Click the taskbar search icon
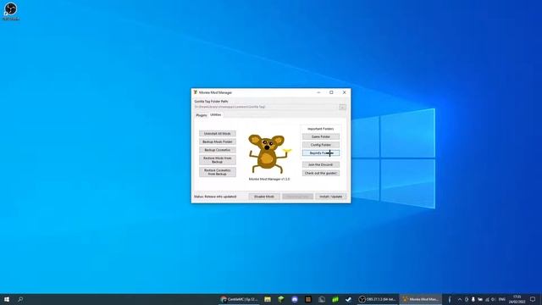Image resolution: width=542 pixels, height=305 pixels. [x=20, y=299]
